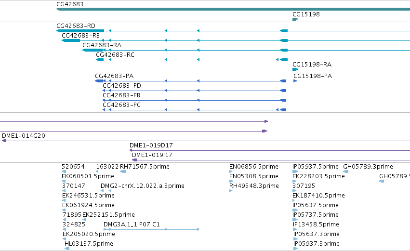Image resolution: width=410 pixels, height=251 pixels.
Task: Open GH05789.3prime EST label
Action: pos(368,167)
